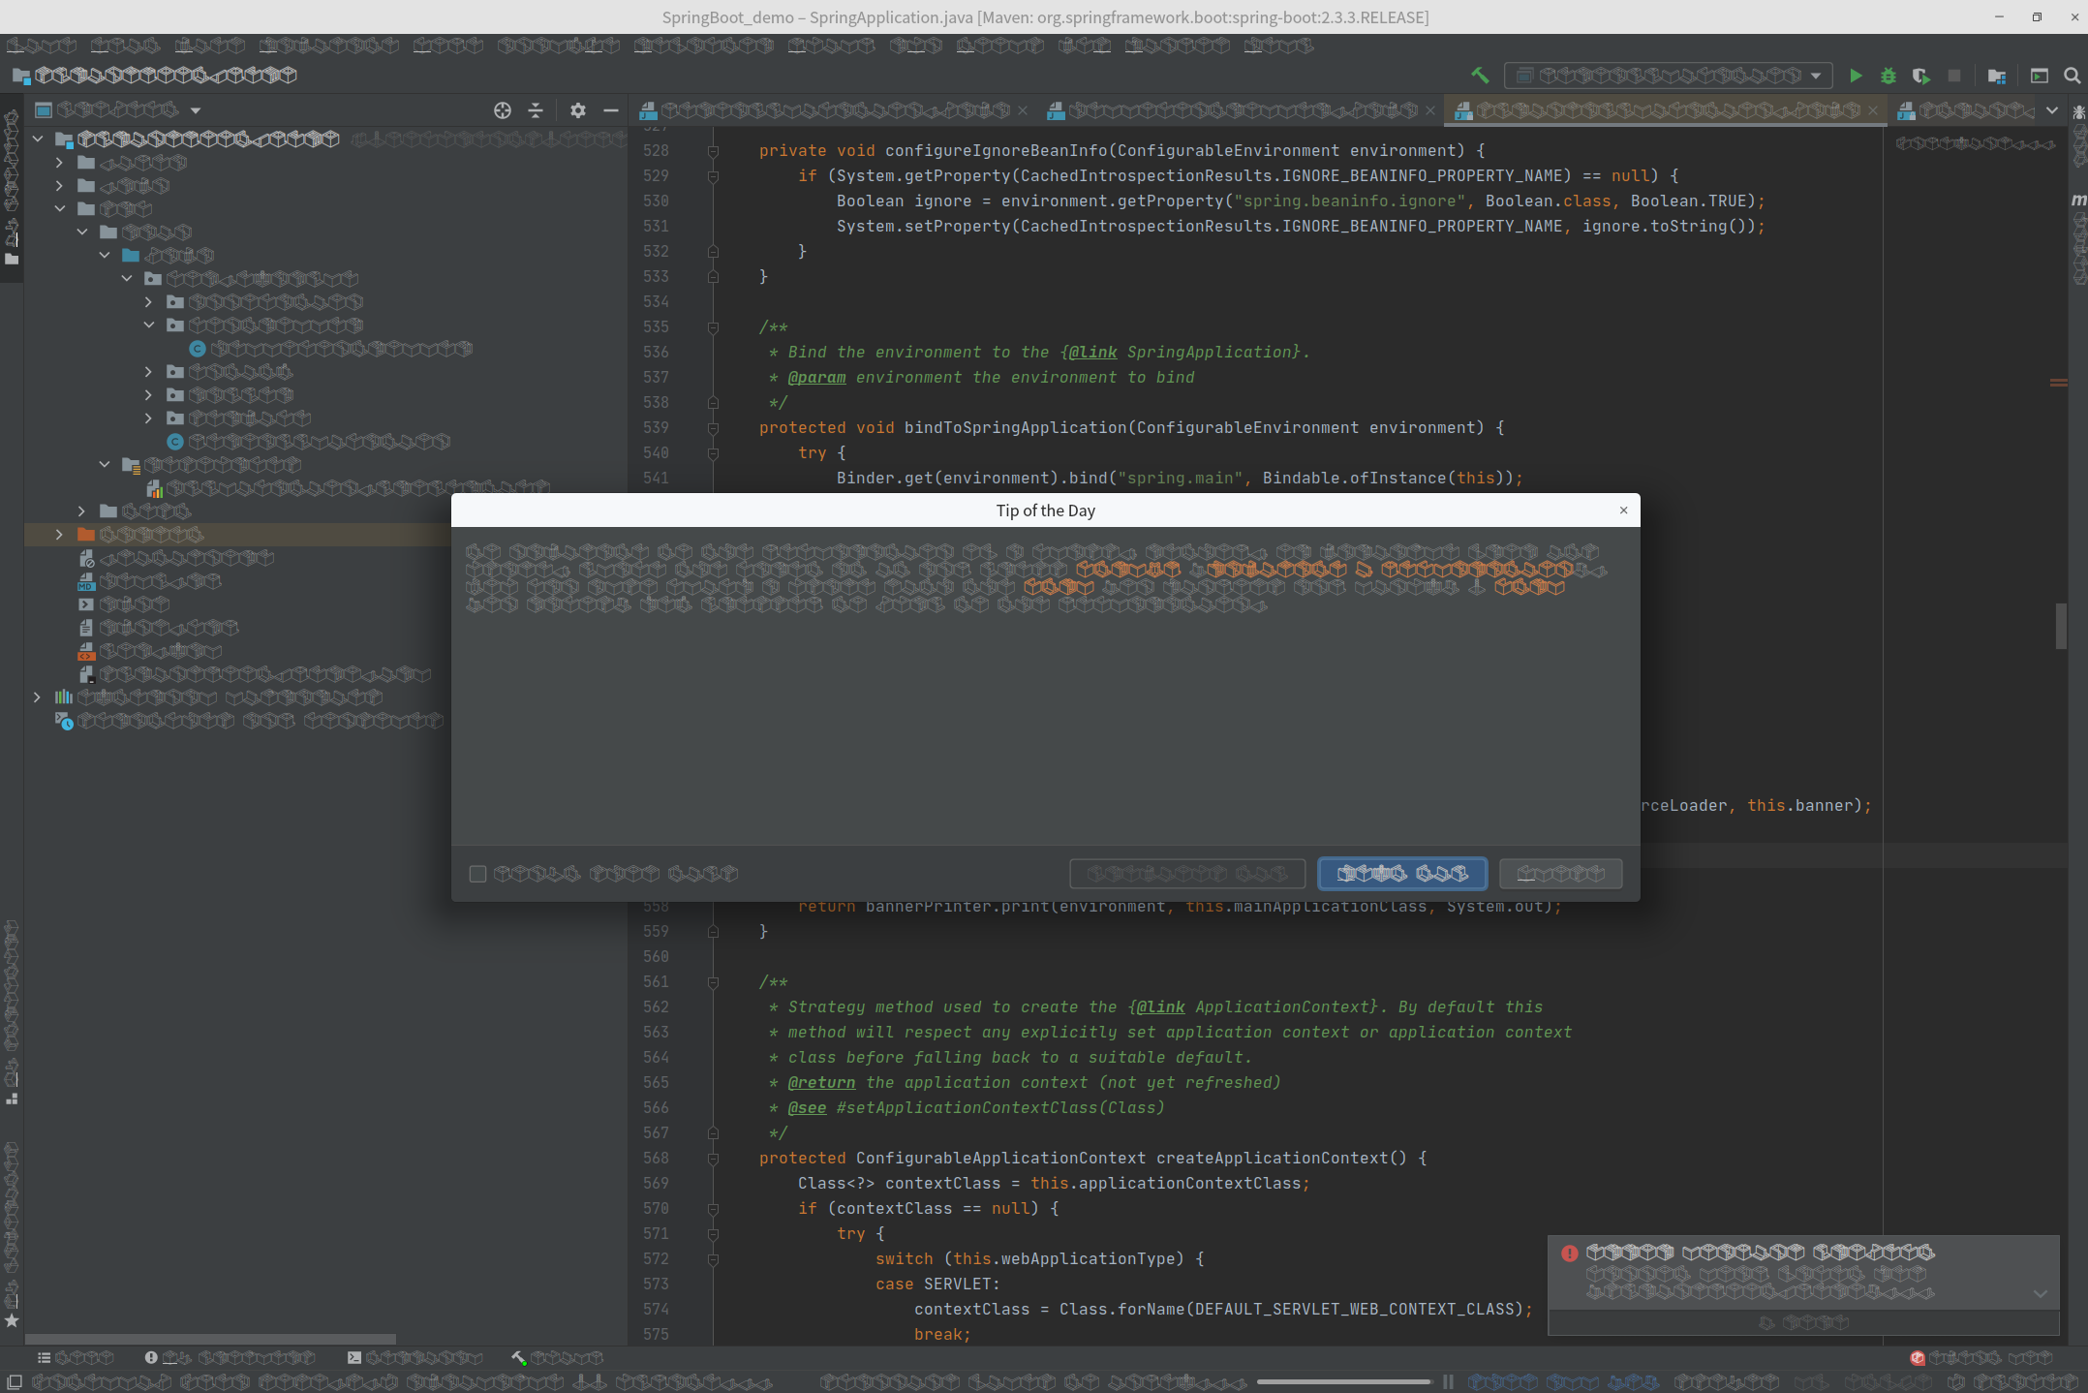Pause the background process in status bar
Image resolution: width=2088 pixels, height=1393 pixels.
[1449, 1382]
